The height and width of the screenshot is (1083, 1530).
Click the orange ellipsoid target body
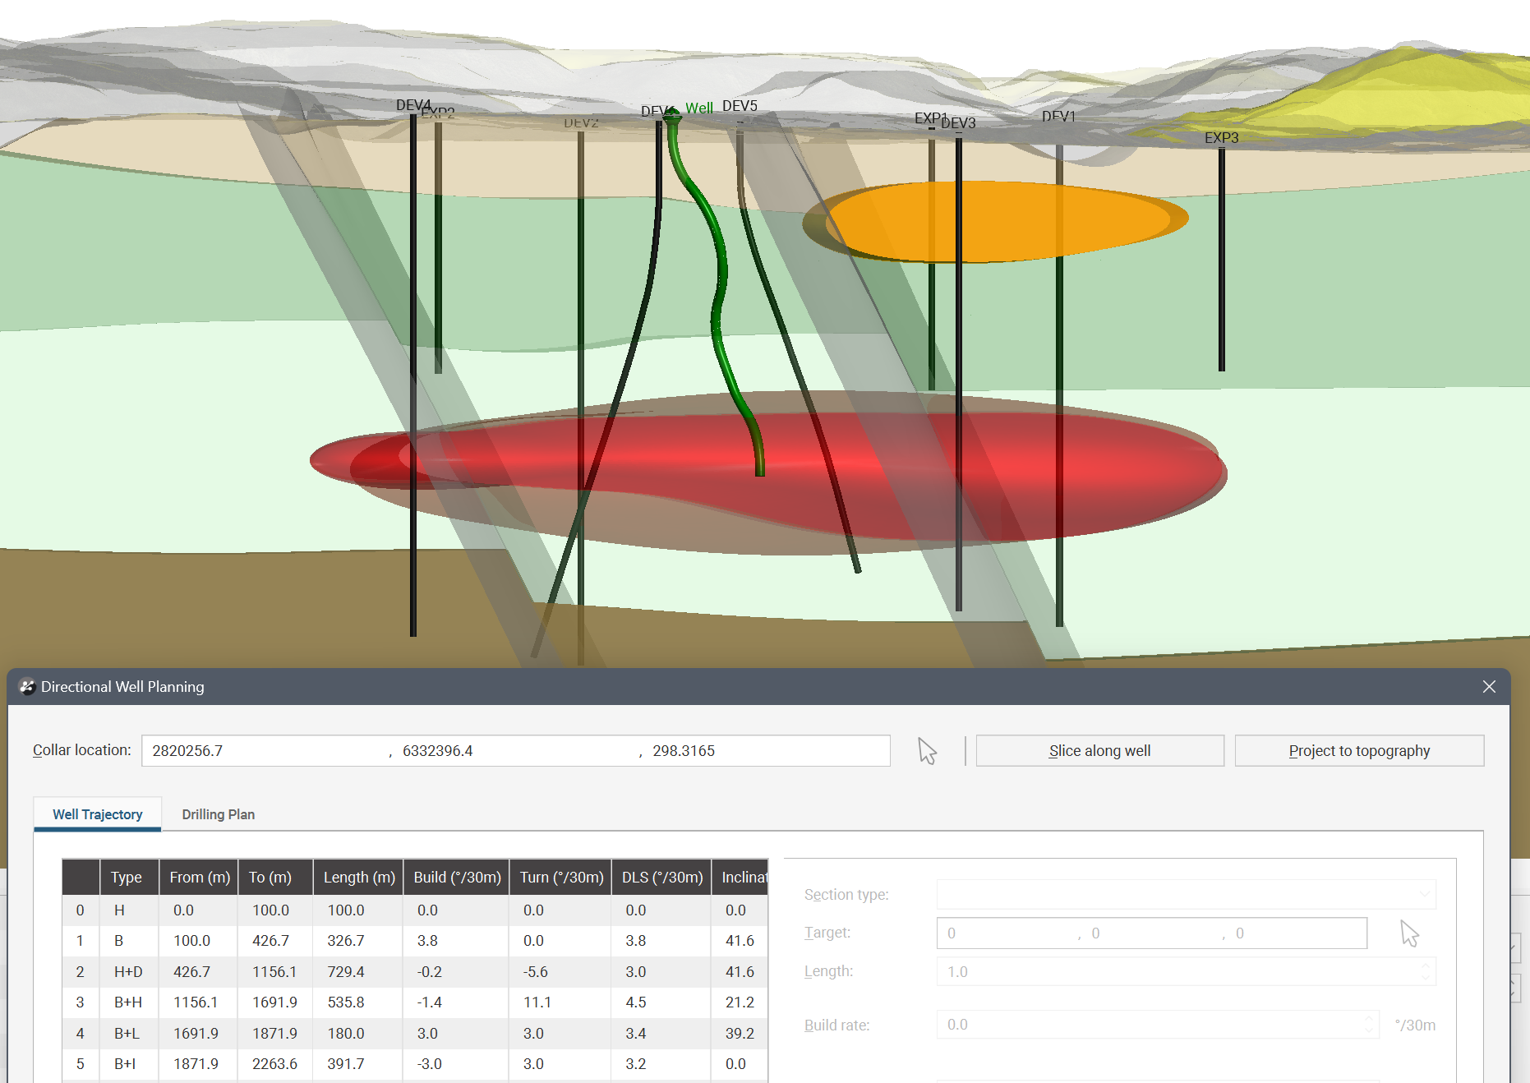pos(1002,220)
